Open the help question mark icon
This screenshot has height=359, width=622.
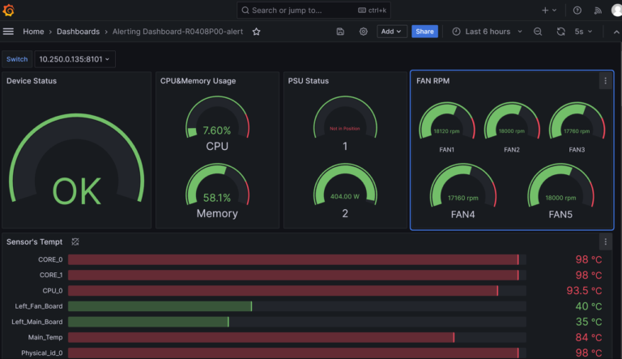[x=577, y=11]
